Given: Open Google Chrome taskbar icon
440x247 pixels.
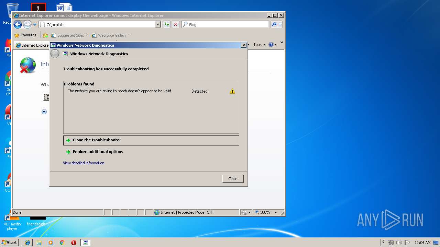Looking at the screenshot, I should (62, 243).
